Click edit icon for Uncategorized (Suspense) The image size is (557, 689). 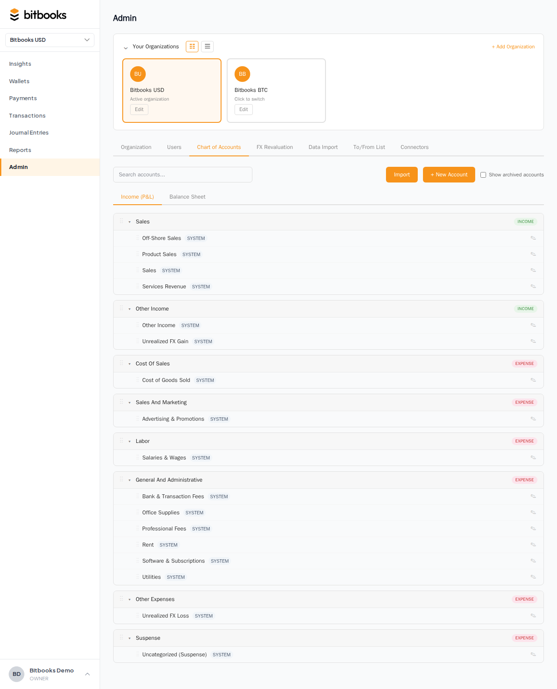coord(533,654)
